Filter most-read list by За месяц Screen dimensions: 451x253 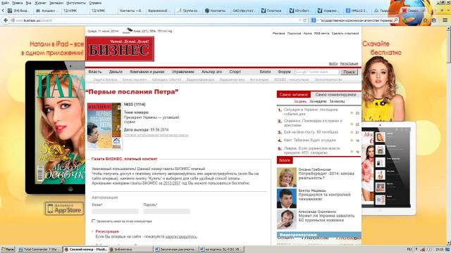[x=337, y=101]
